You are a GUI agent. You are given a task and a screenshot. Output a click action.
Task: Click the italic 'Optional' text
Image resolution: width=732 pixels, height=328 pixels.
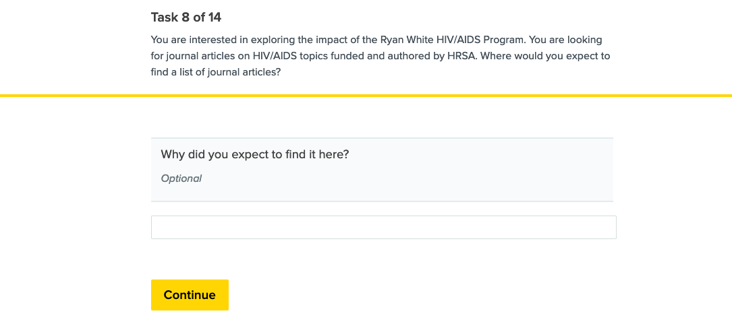tap(181, 178)
